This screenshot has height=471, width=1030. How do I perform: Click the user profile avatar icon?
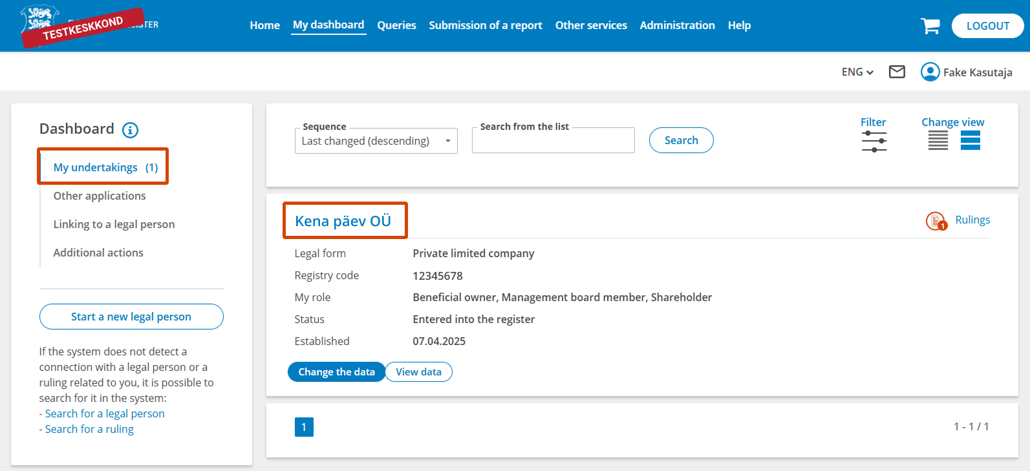(x=930, y=72)
